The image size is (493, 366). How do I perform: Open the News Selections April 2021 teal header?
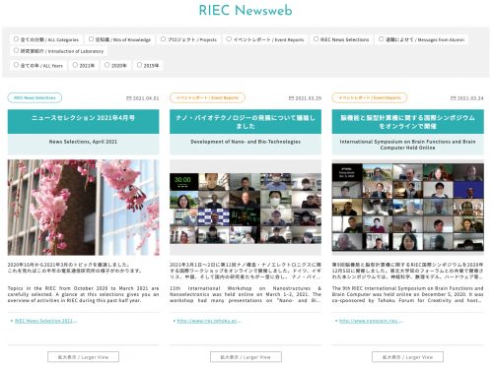point(83,122)
